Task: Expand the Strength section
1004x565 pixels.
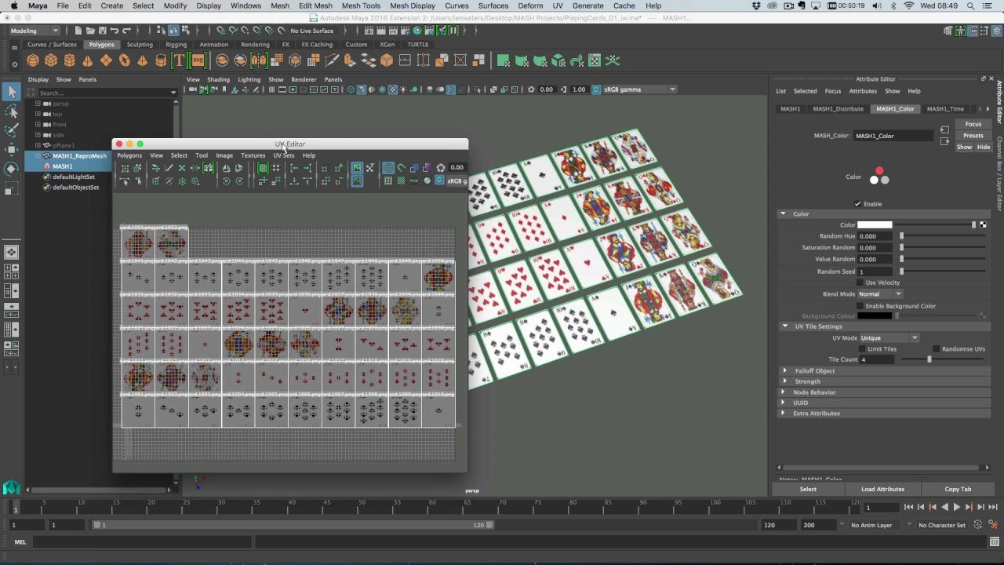Action: (784, 381)
